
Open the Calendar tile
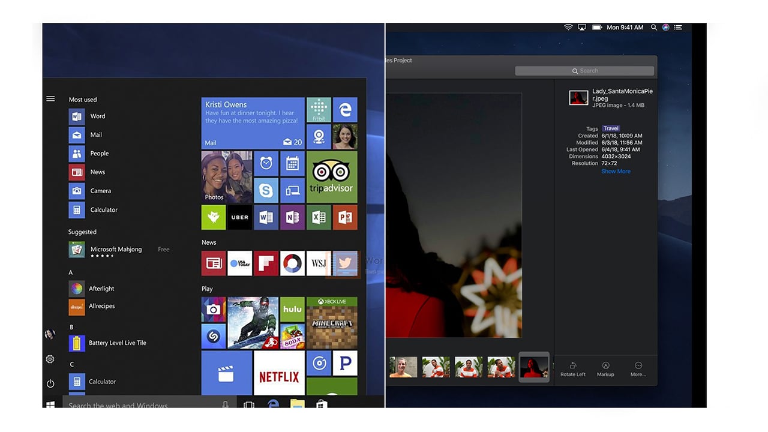click(292, 163)
